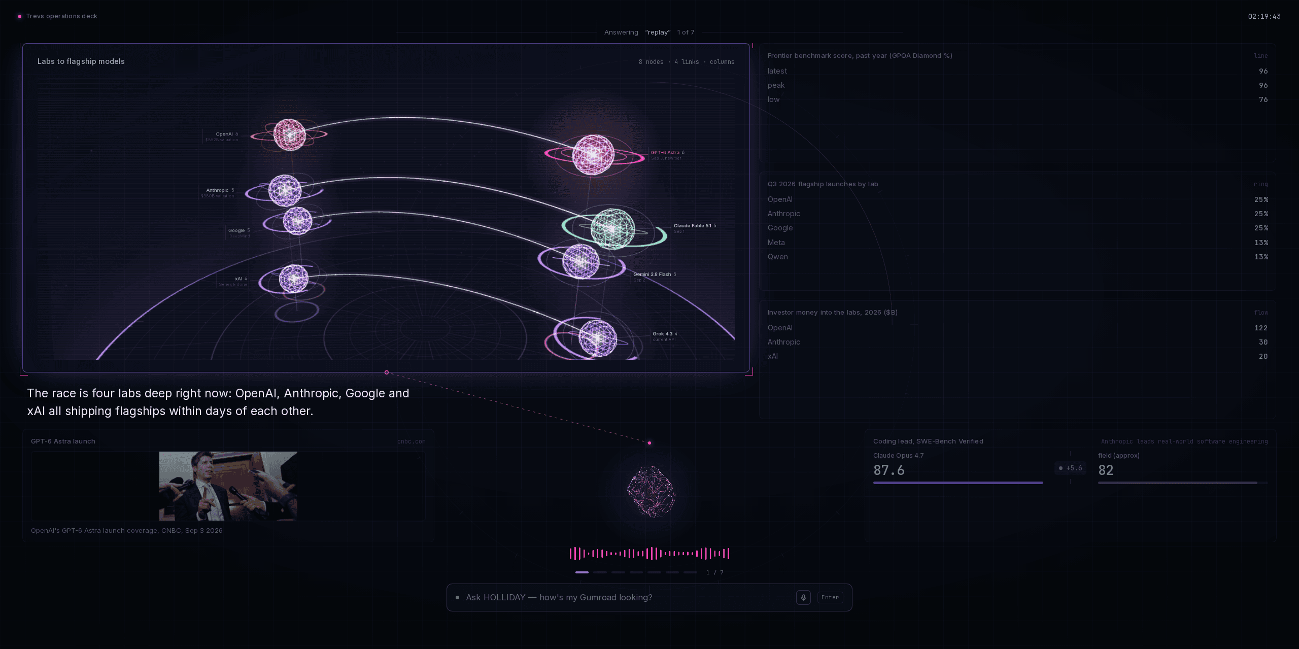Select the Anthropic sphere node
This screenshot has width=1299, height=649.
285,191
